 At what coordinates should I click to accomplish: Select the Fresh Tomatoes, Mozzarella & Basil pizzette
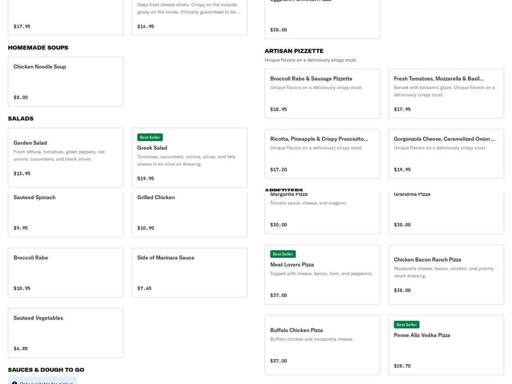click(x=445, y=93)
